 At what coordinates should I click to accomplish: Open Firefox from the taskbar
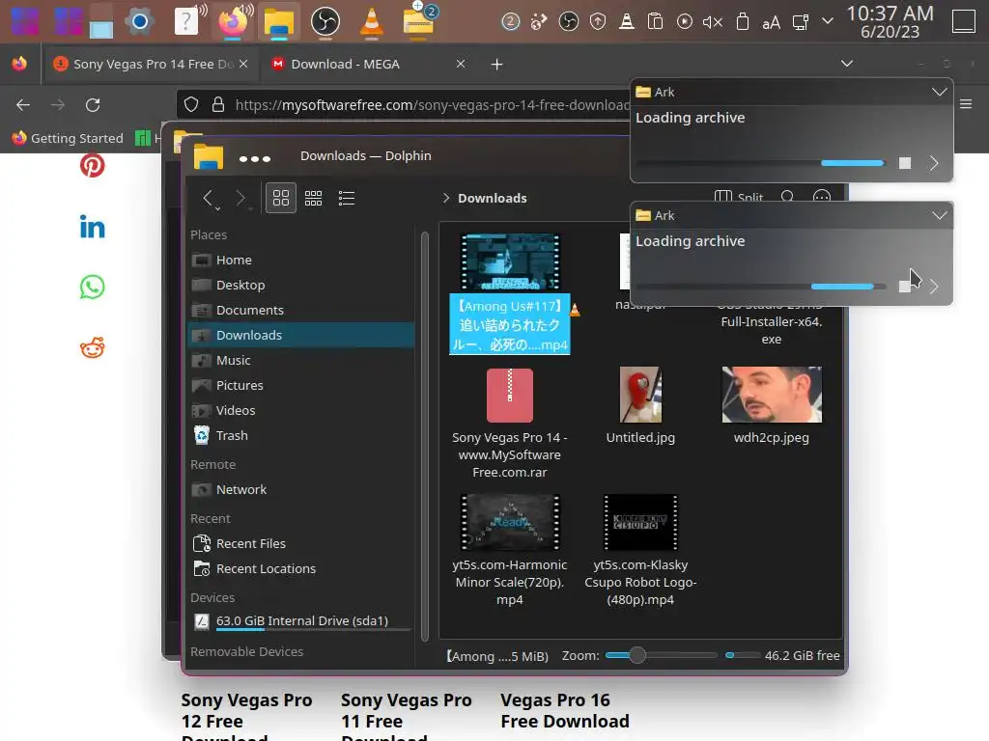[x=233, y=22]
